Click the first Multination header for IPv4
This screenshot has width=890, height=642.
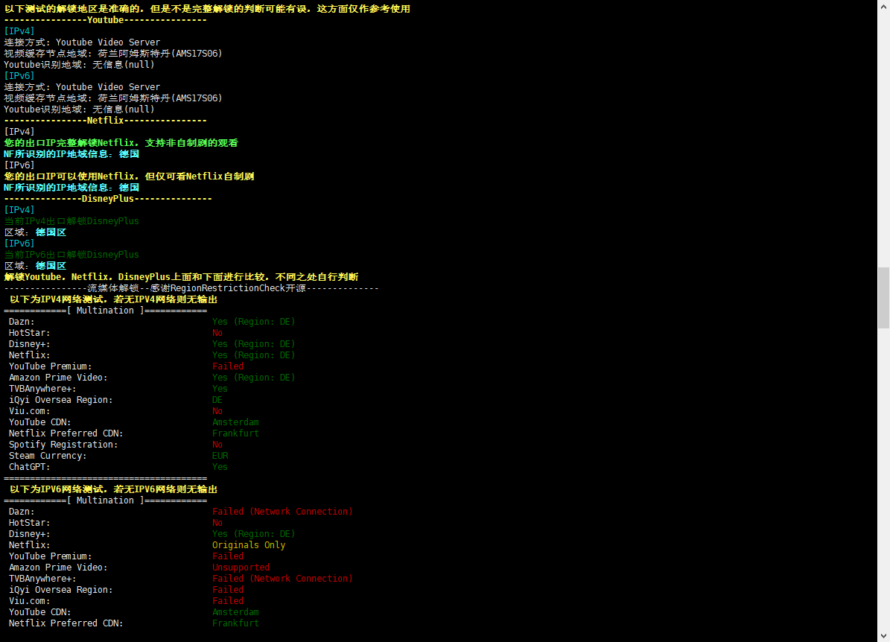[x=105, y=311]
